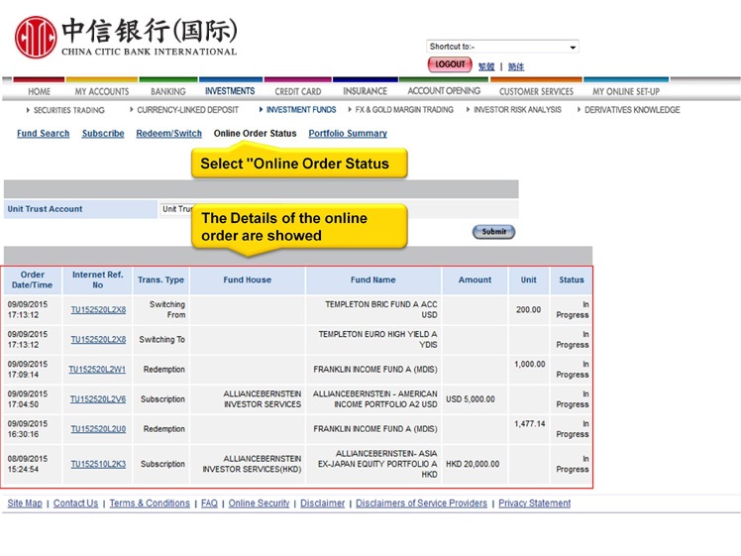741x556 pixels.
Task: Open the Disclaimer footer link
Action: [322, 503]
